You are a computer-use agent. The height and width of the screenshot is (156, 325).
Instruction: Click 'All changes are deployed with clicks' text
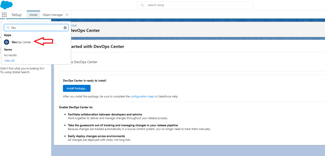[99, 140]
